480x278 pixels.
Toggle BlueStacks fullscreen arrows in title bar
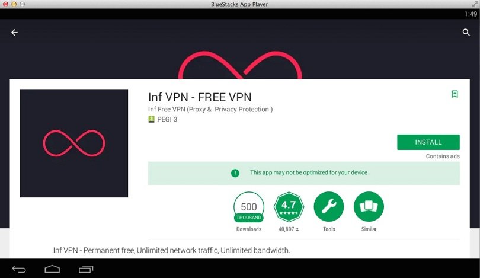(x=475, y=4)
